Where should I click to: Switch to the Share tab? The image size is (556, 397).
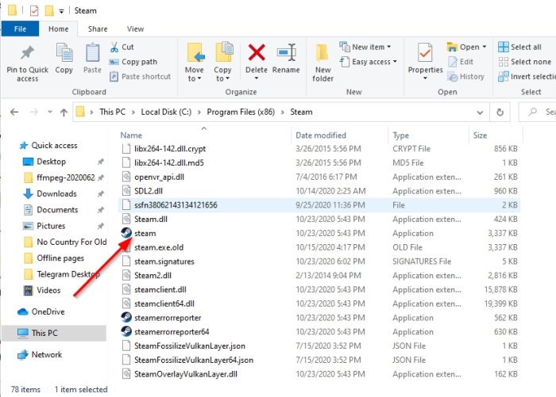(98, 29)
